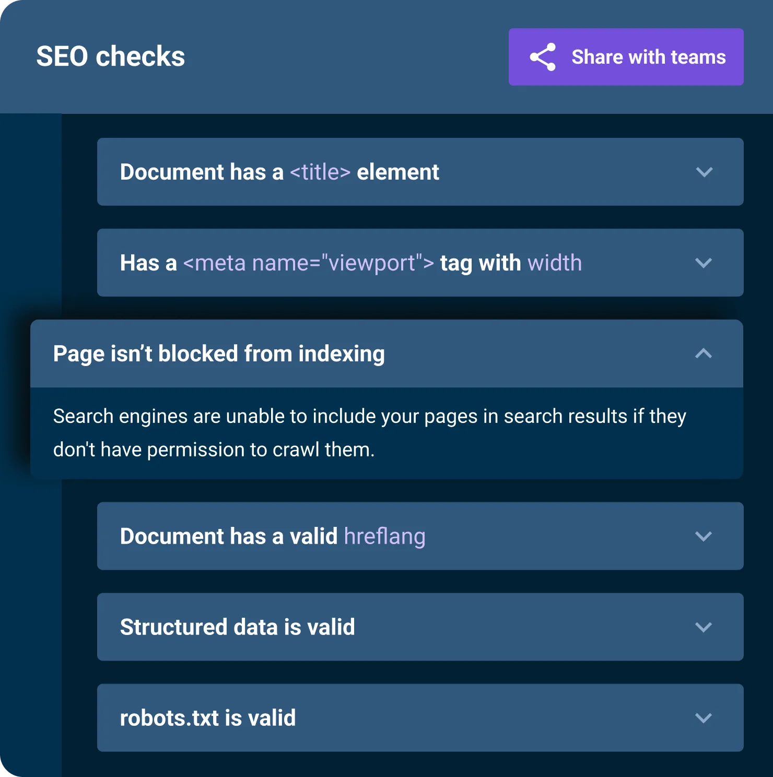Click the 'Page isn't blocked from indexing' header text
Viewport: 773px width, 777px height.
[219, 354]
